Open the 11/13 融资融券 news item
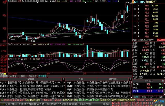The width and height of the screenshot is (165, 106). [x=32, y=83]
